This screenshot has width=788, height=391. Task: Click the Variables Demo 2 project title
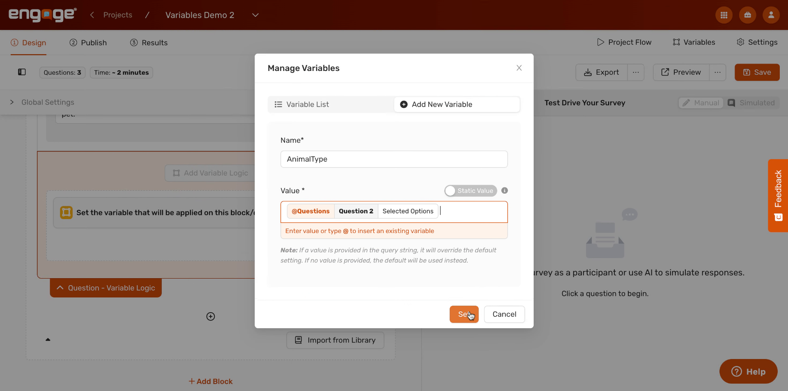pyautogui.click(x=200, y=15)
